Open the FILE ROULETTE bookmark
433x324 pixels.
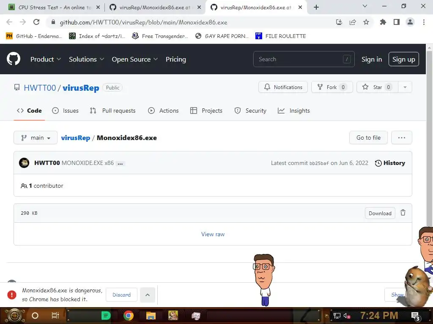tap(281, 36)
